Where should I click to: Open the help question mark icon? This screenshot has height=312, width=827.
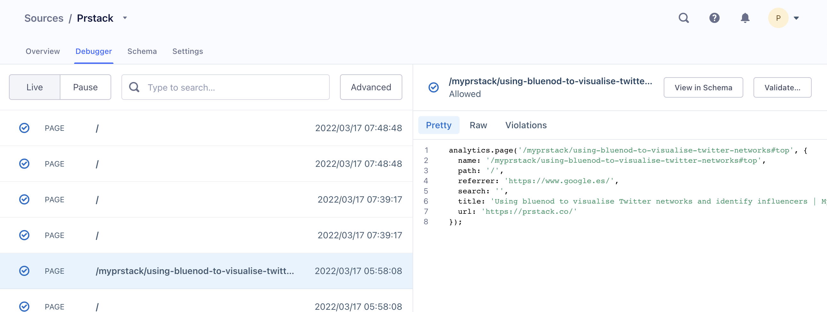[714, 18]
